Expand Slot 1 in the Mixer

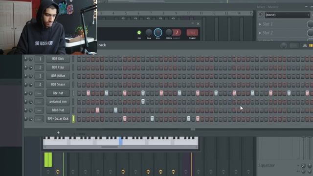click(x=260, y=24)
